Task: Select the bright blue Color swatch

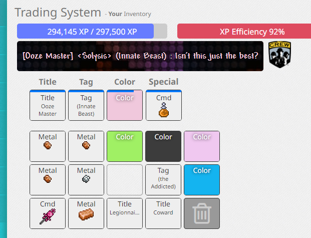Action: [202, 180]
